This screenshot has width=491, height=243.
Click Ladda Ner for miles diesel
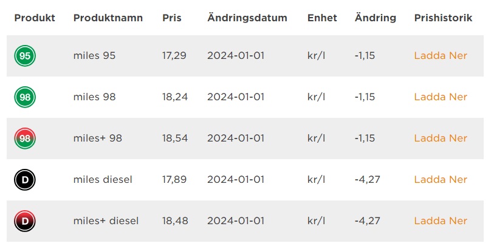point(441,180)
